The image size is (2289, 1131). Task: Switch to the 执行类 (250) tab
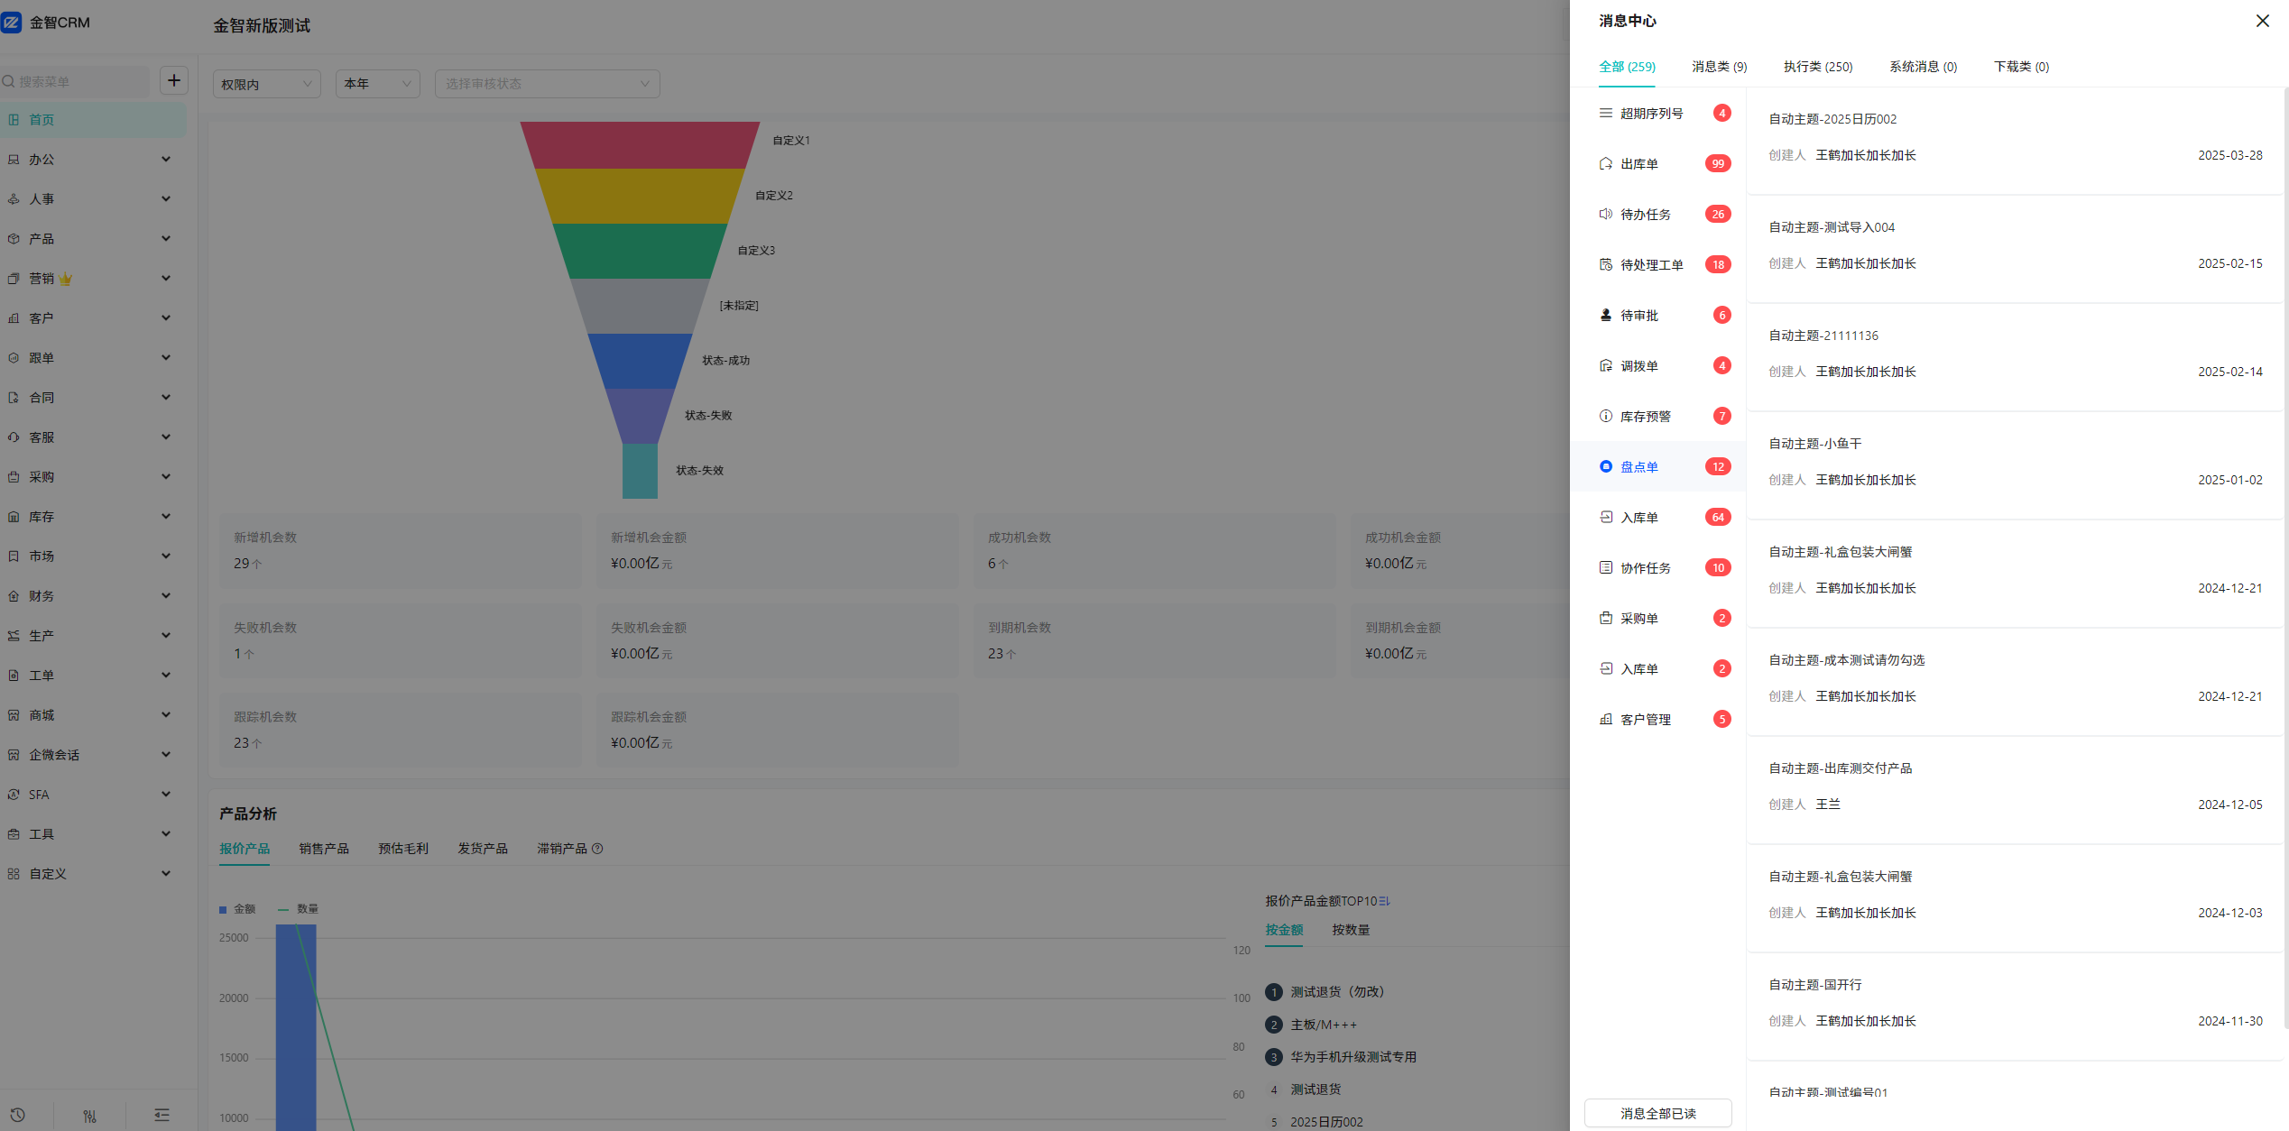tap(1818, 67)
